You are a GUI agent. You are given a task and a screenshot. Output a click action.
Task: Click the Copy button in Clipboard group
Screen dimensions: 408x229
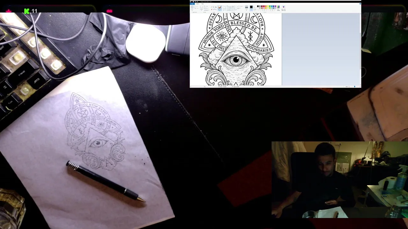[x=196, y=8]
